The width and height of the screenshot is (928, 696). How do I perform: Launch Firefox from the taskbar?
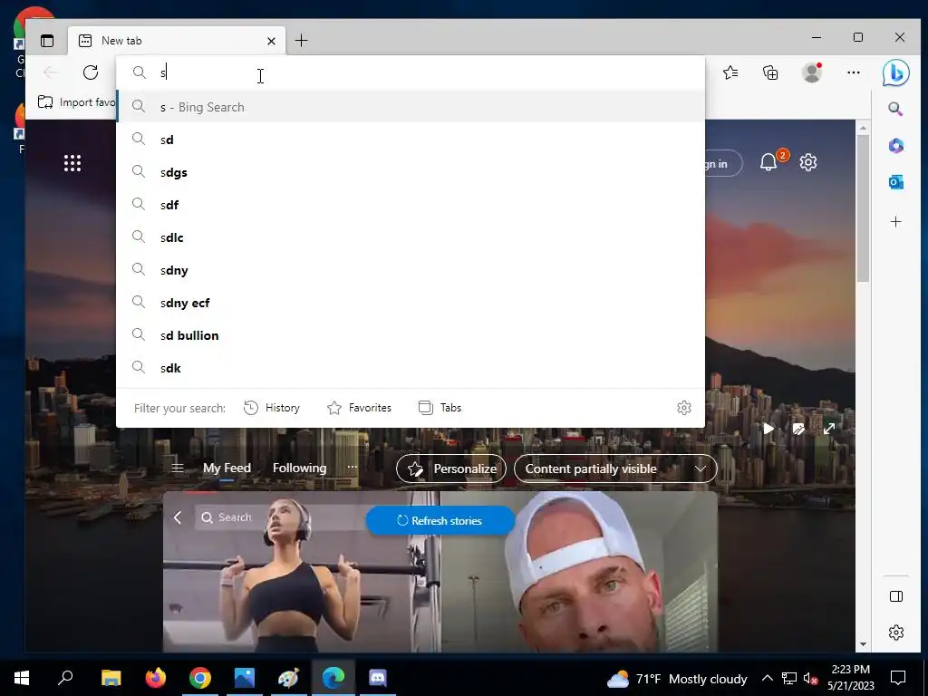156,678
